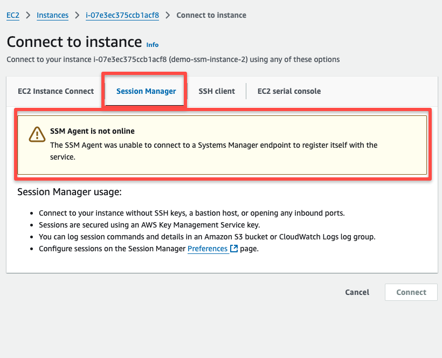Open instance i-07e3ec375ccb1acf8 from breadcrumb
This screenshot has width=442, height=358.
(122, 15)
